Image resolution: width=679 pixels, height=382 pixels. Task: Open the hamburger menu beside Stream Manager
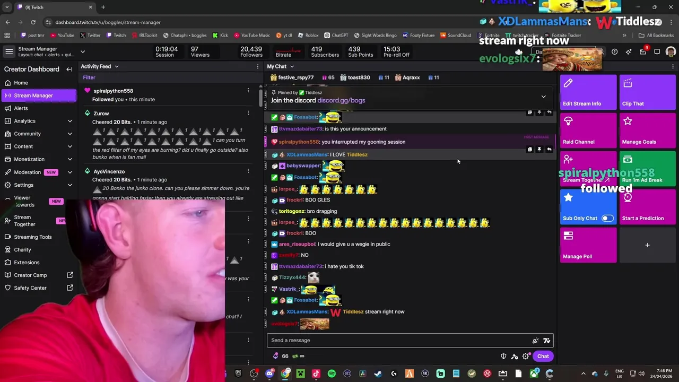9,51
